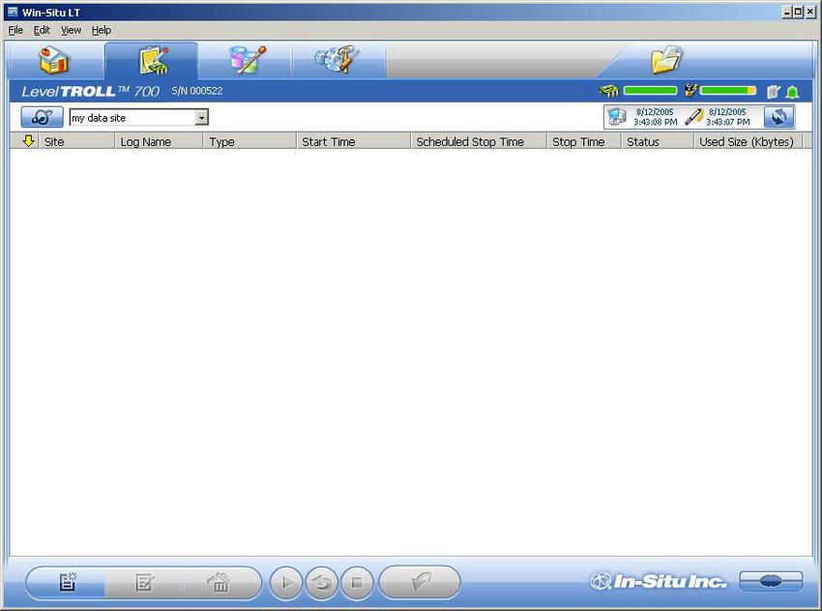
Task: Minimize the Win-Situ LT window
Action: (x=787, y=12)
